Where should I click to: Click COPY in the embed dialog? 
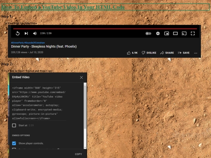78,154
